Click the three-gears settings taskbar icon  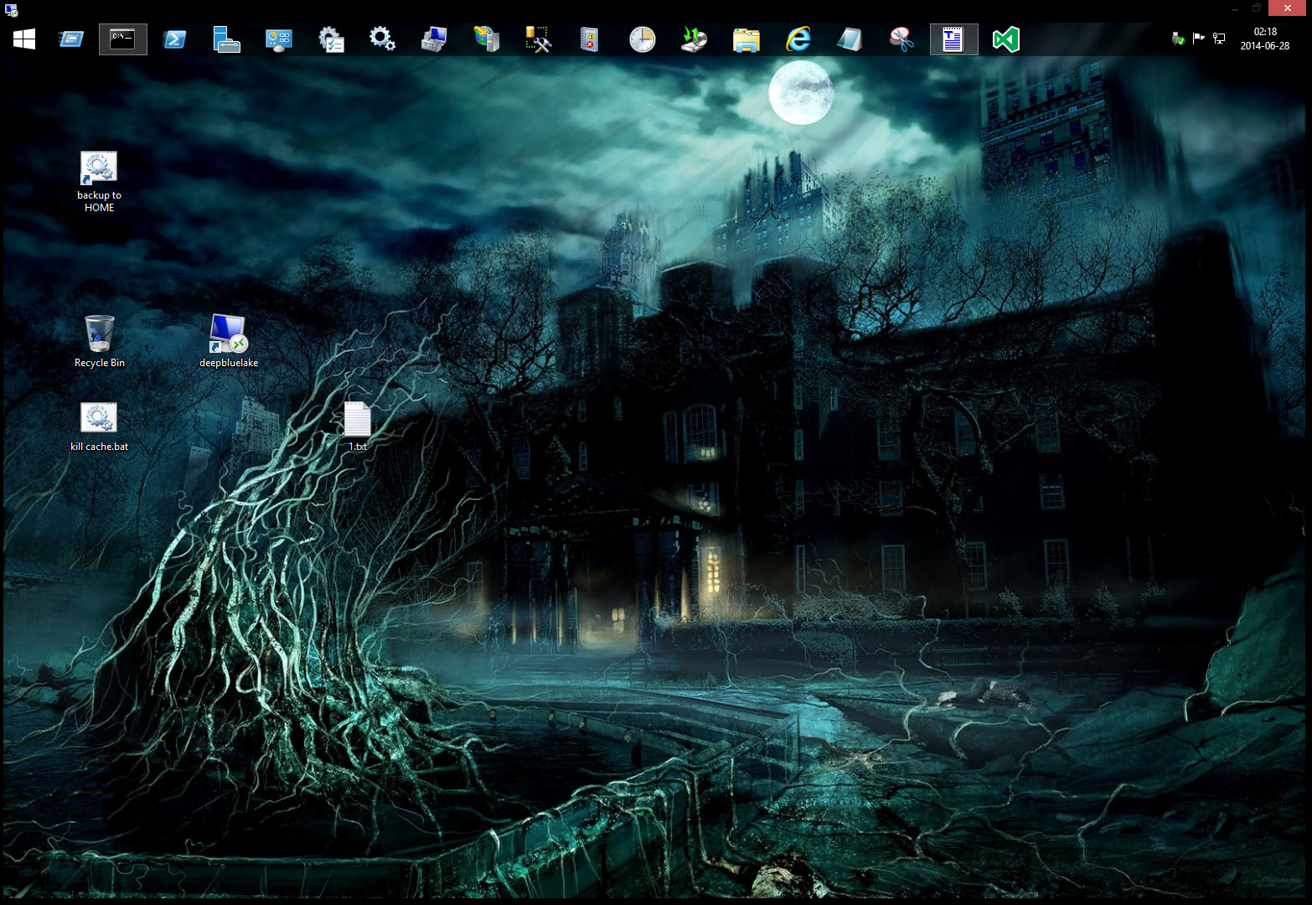click(383, 39)
